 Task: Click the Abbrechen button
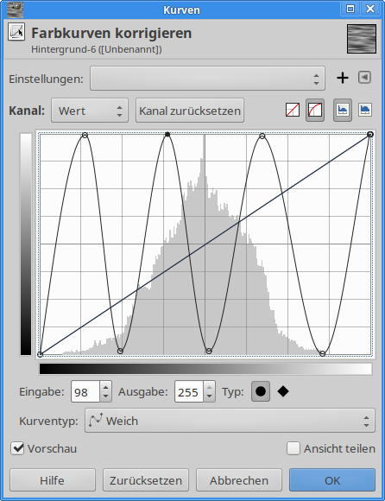pyautogui.click(x=239, y=480)
